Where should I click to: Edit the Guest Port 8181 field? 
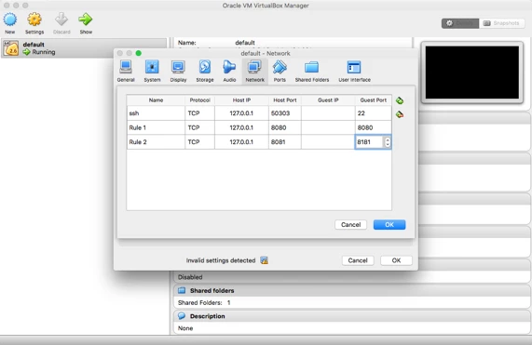click(x=370, y=142)
